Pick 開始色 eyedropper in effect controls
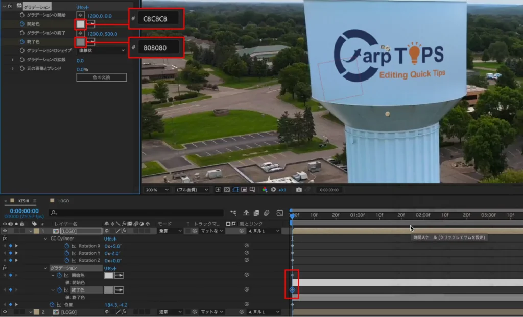This screenshot has width=523, height=317. 91,24
